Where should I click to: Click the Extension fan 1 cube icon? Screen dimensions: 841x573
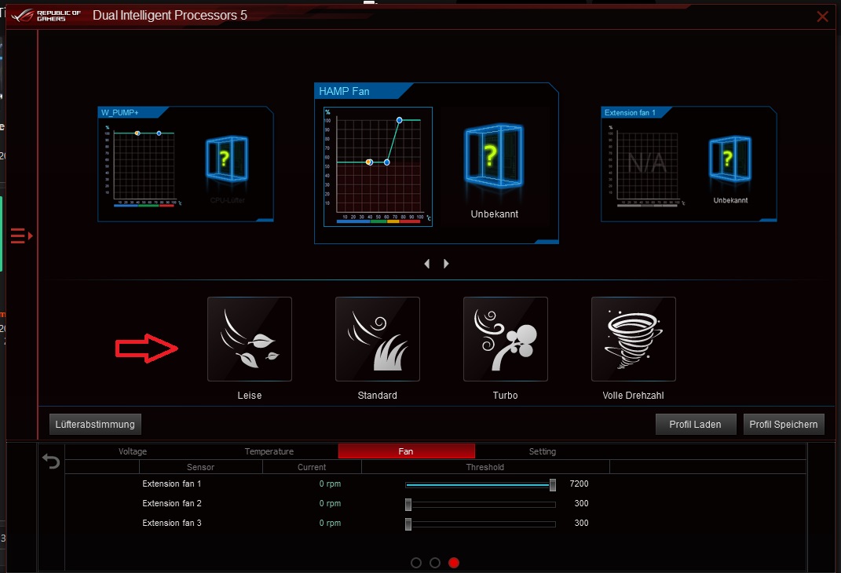[x=730, y=159]
